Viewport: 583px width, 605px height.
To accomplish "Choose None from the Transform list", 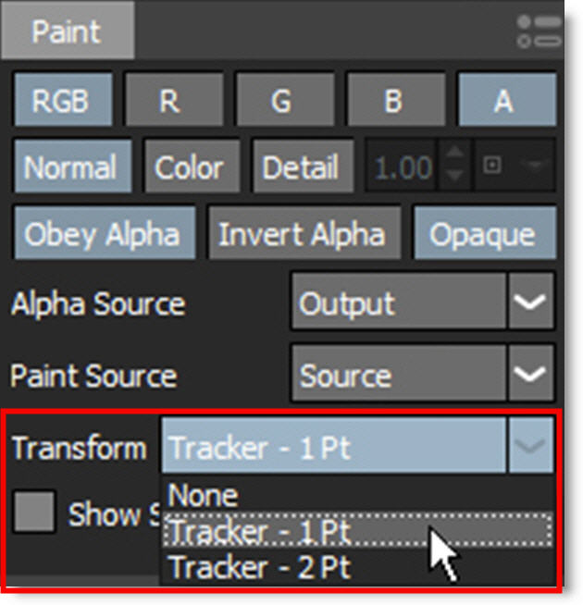I will [x=205, y=496].
